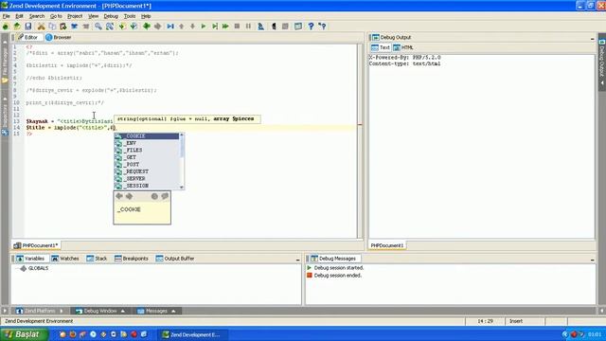The width and height of the screenshot is (606, 341).
Task: Click the Paste clipboard toolbar icon
Action: [x=63, y=27]
